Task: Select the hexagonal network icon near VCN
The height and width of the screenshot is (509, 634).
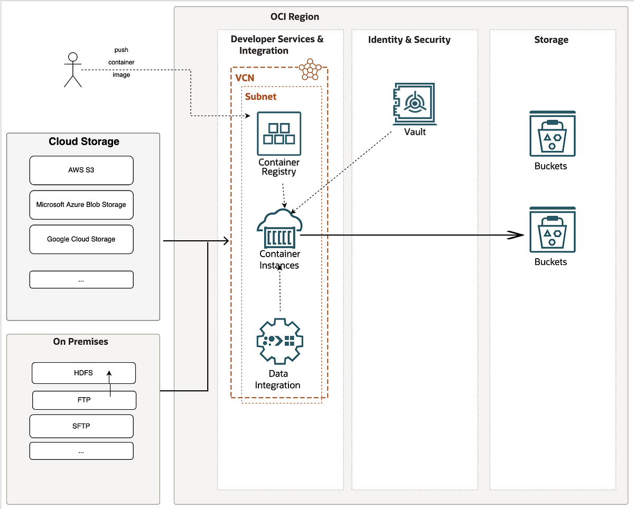Action: tap(309, 71)
